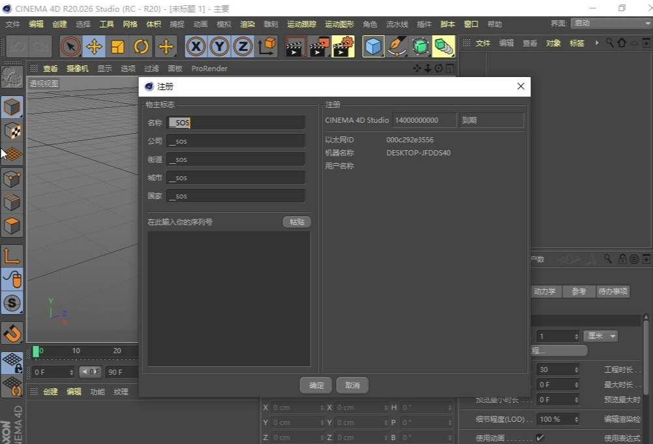Switch to Points mode
This screenshot has height=444, width=653.
pos(12,180)
